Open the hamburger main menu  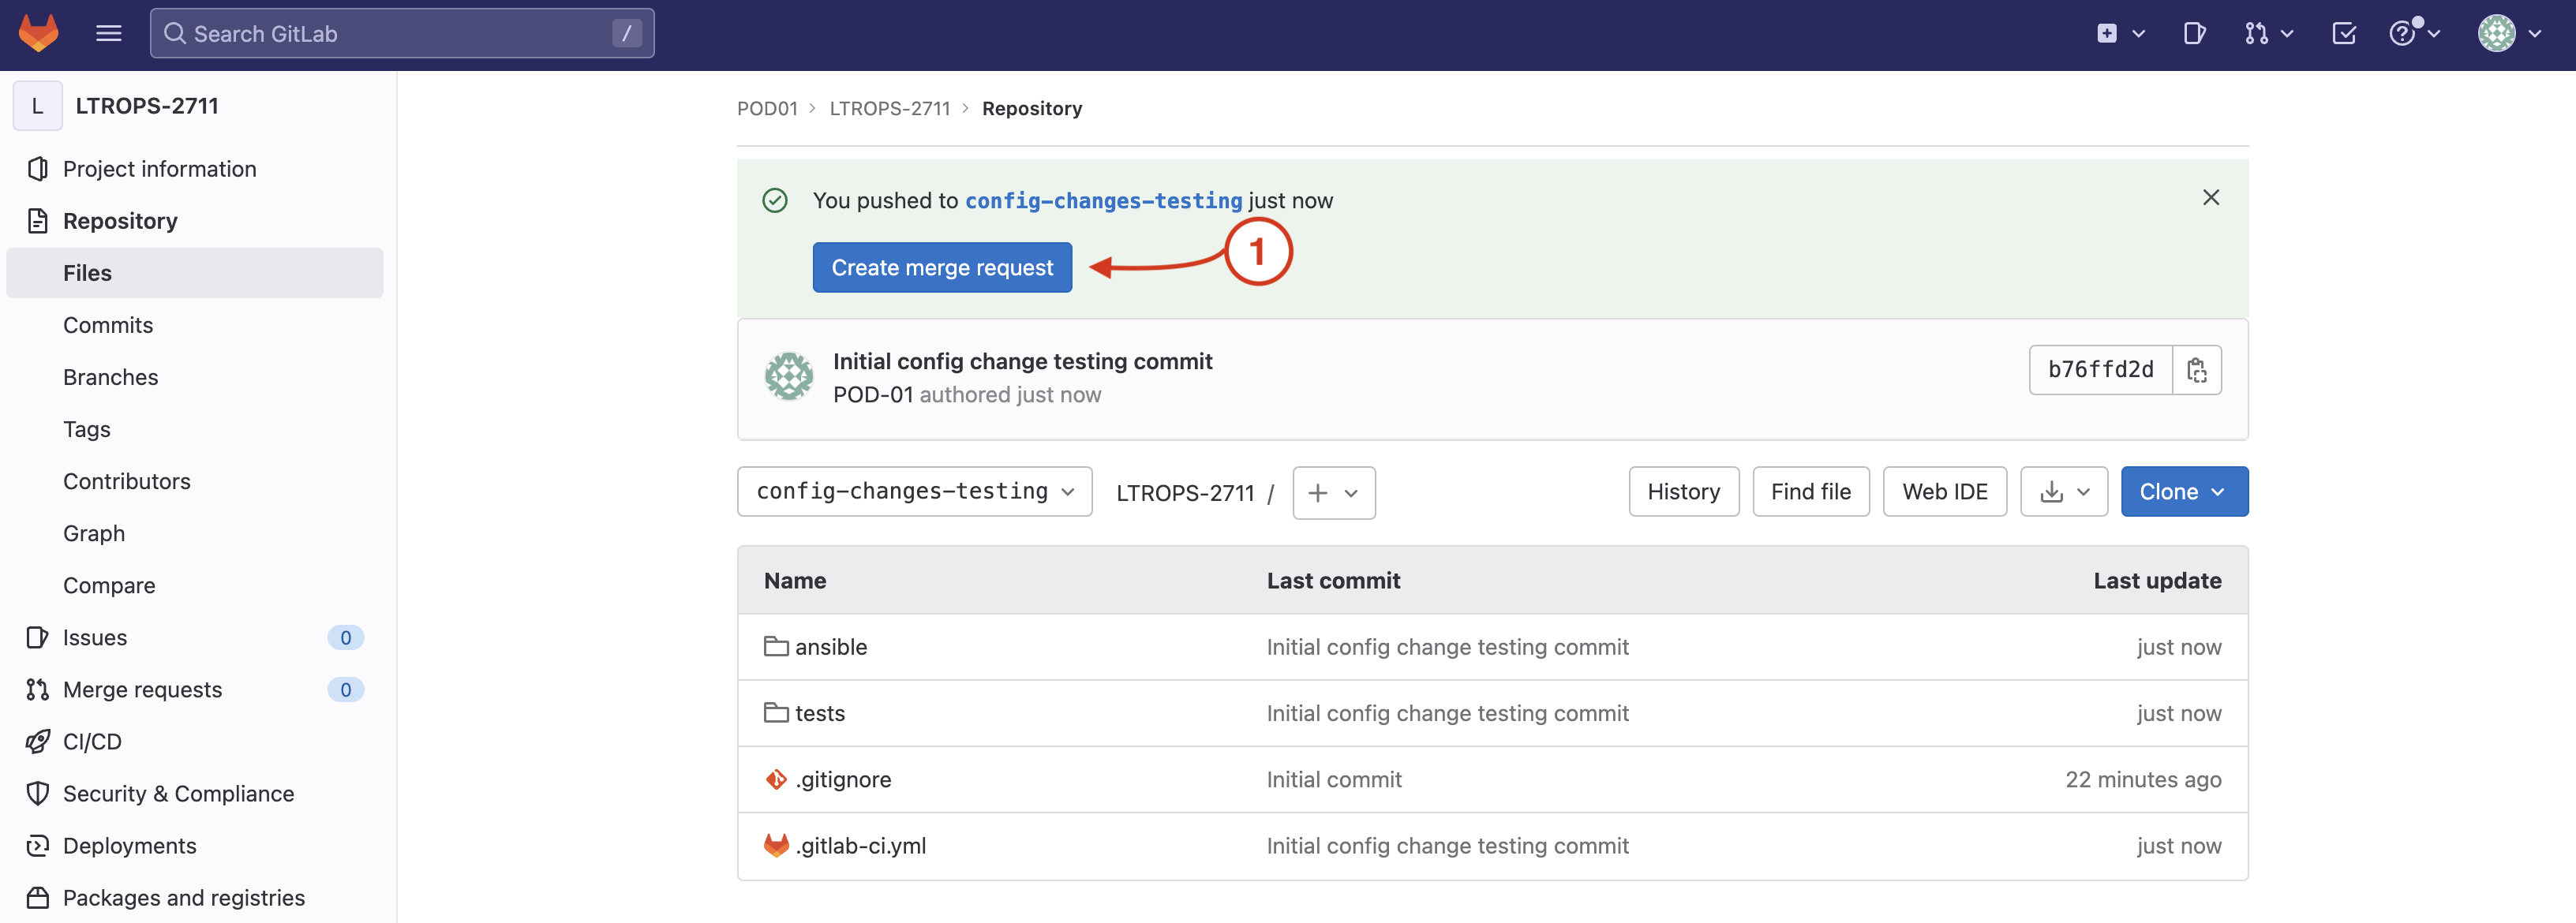[x=108, y=33]
